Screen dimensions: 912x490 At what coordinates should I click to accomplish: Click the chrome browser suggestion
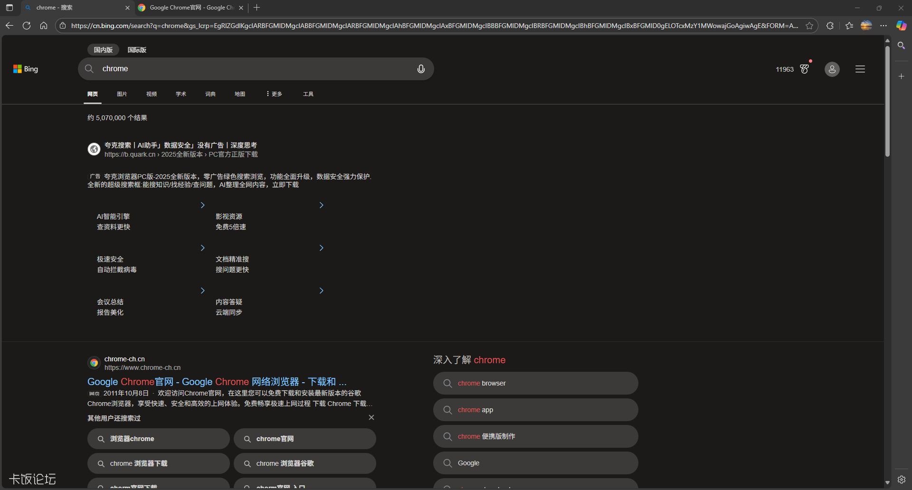click(x=481, y=383)
